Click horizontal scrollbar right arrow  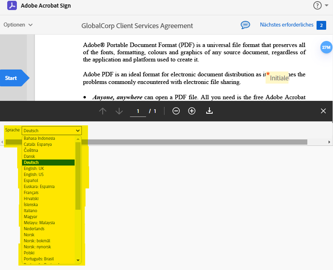tap(329, 142)
